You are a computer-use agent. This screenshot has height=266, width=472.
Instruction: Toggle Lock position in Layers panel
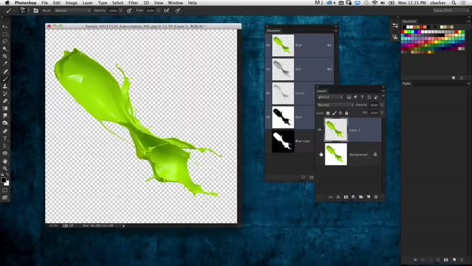tap(340, 113)
